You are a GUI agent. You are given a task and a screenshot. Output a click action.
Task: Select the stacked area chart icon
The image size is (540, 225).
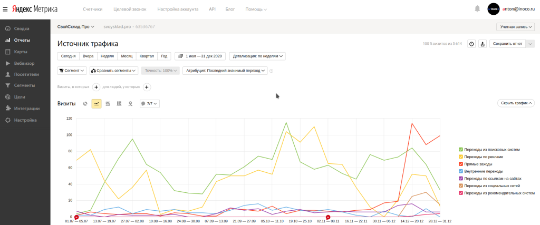pos(108,104)
